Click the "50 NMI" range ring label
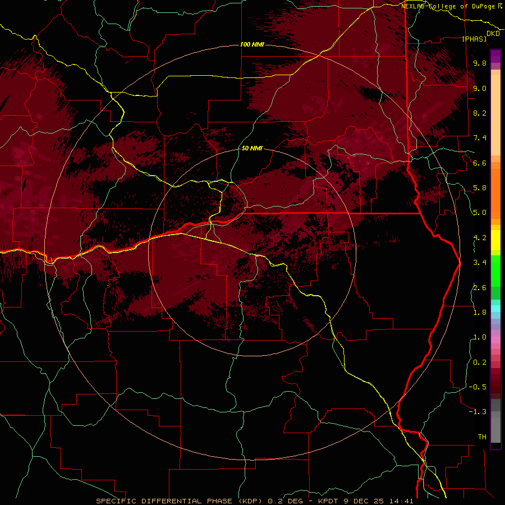Screen dimensions: 505x505 point(252,149)
